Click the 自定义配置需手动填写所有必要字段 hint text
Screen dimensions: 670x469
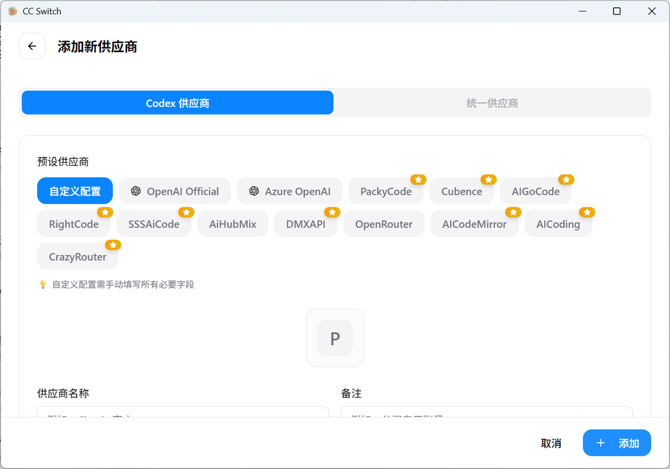(123, 285)
